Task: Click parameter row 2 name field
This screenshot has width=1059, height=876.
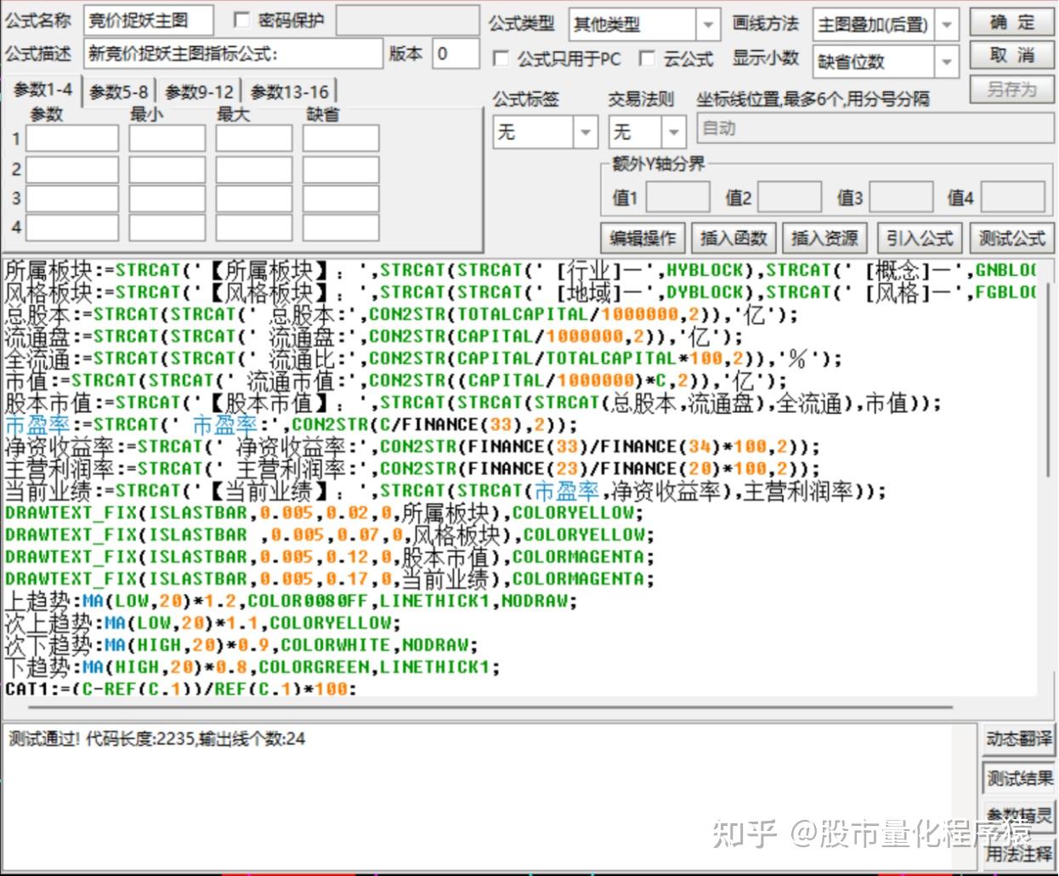Action: [x=72, y=169]
